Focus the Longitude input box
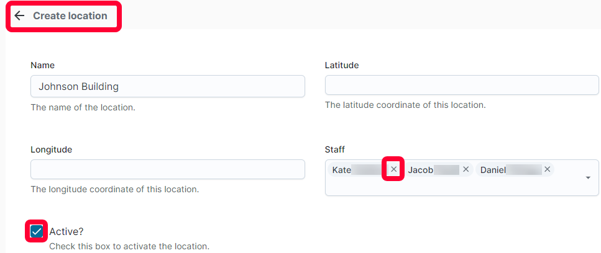 pyautogui.click(x=168, y=169)
